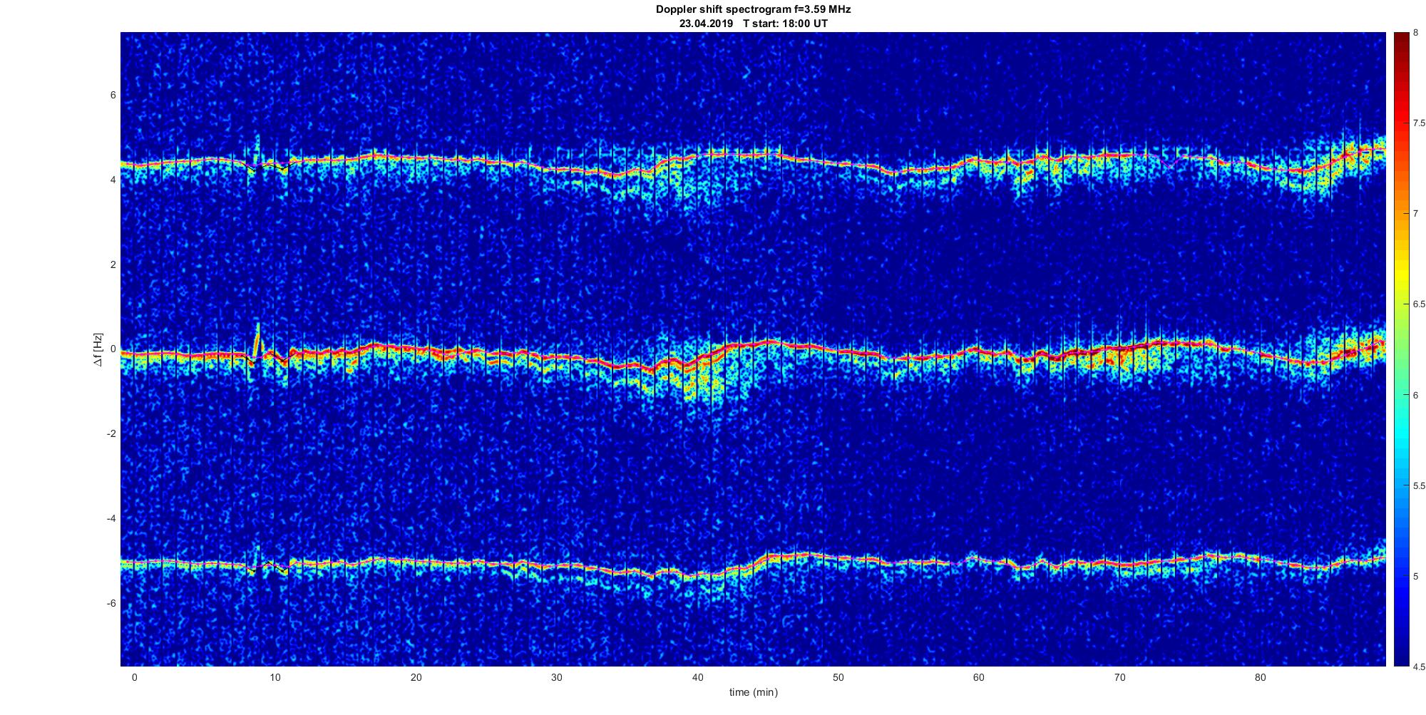Click colorbar tick label '5.5'

[1419, 486]
